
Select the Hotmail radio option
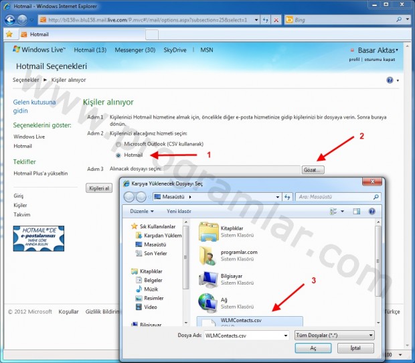118,155
